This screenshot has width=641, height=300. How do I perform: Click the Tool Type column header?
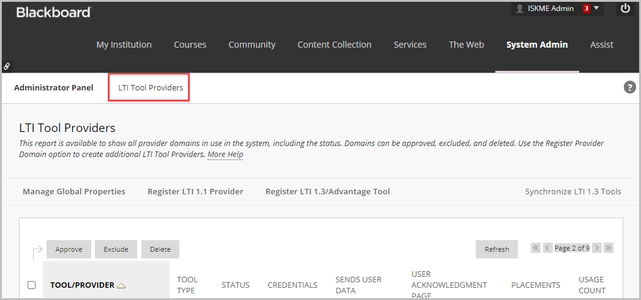pos(187,285)
